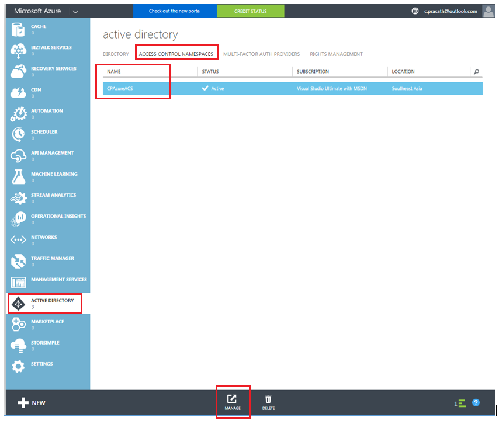This screenshot has width=499, height=421.
Task: Click the 'Active' status cell
Action: 213,88
